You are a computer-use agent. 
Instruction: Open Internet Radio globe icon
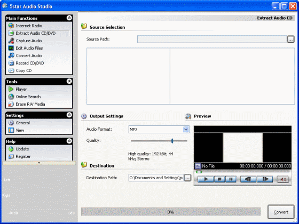click(11, 26)
